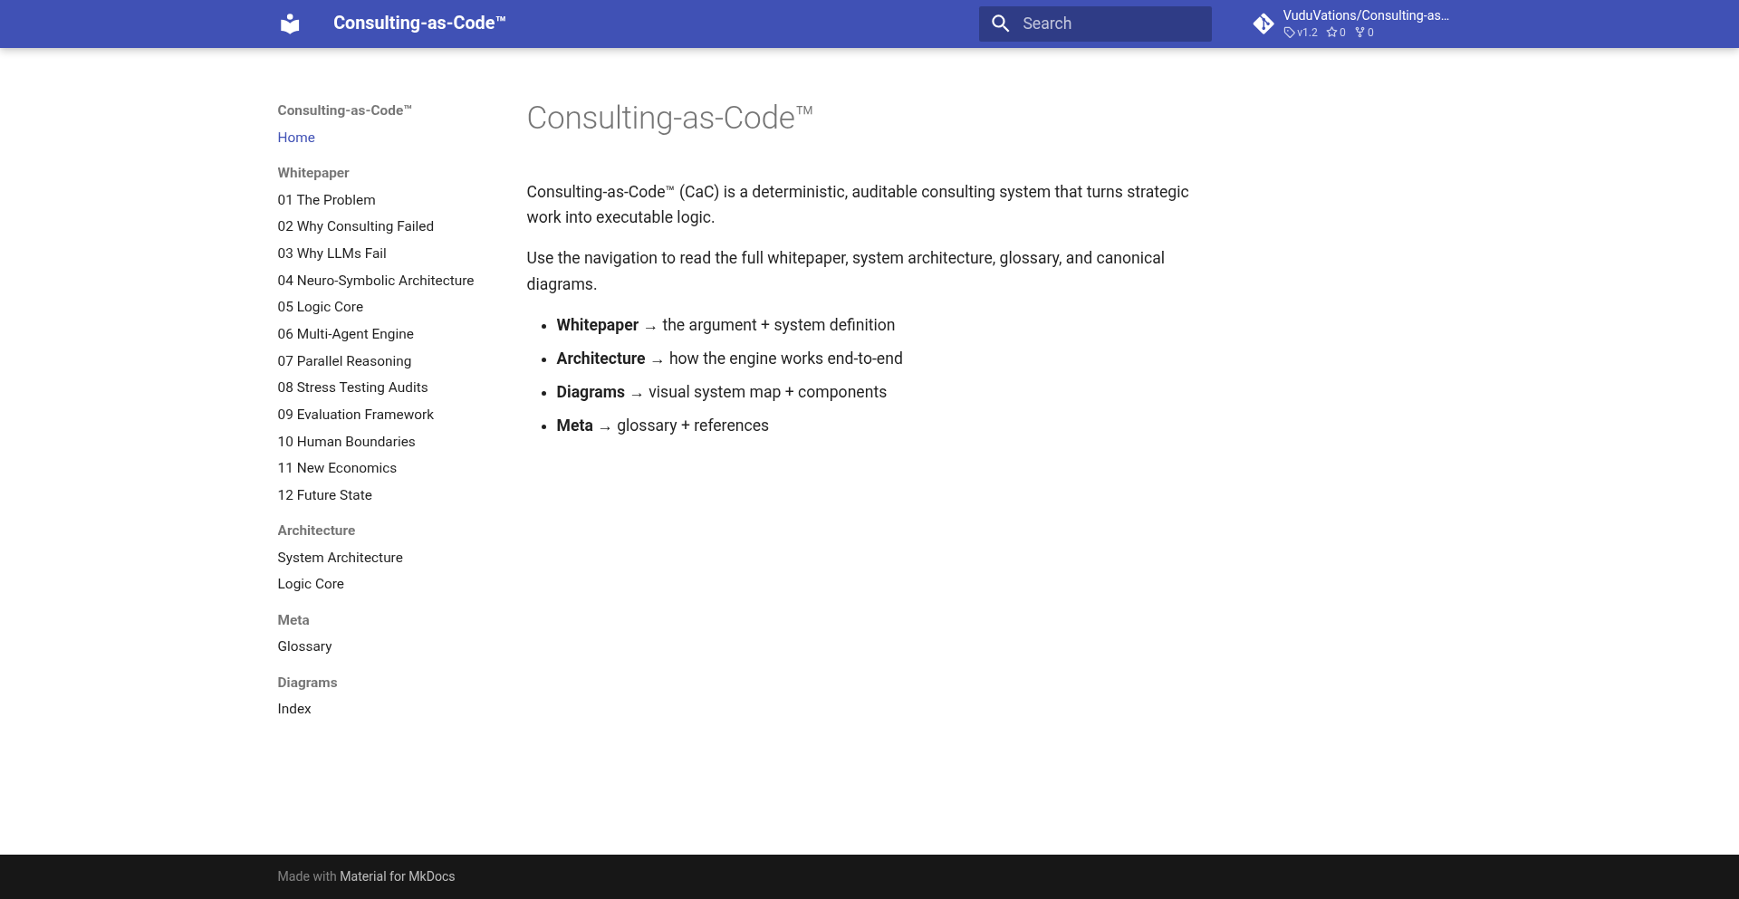Open chapter 03 Why LLMs Fail
The image size is (1739, 899).
(x=331, y=253)
